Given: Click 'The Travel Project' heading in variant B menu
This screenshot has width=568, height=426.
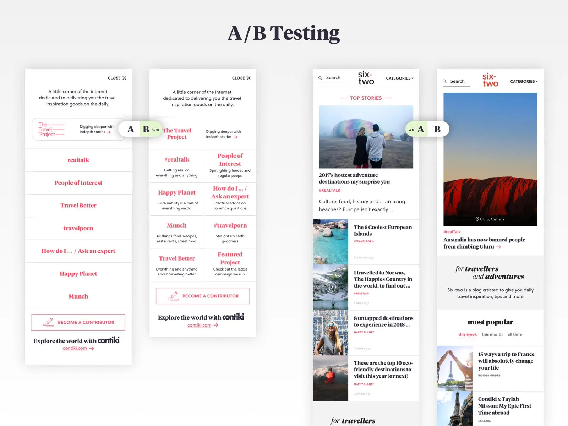Looking at the screenshot, I should 177,134.
